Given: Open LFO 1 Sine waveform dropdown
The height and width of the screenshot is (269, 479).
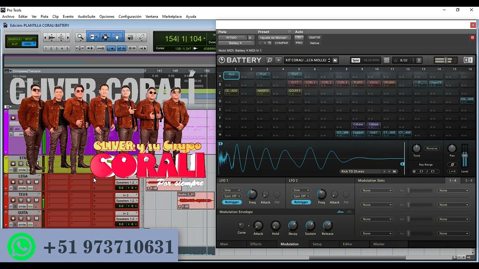Looking at the screenshot, I should [232, 190].
